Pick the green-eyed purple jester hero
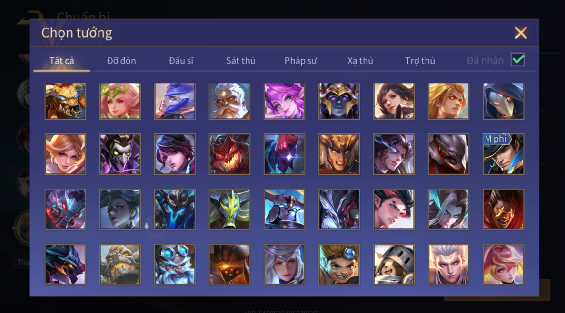 pyautogui.click(x=120, y=154)
